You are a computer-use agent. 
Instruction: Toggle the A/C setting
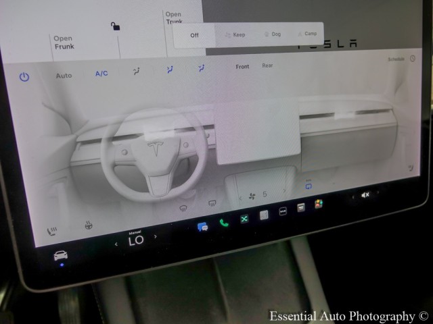[101, 74]
